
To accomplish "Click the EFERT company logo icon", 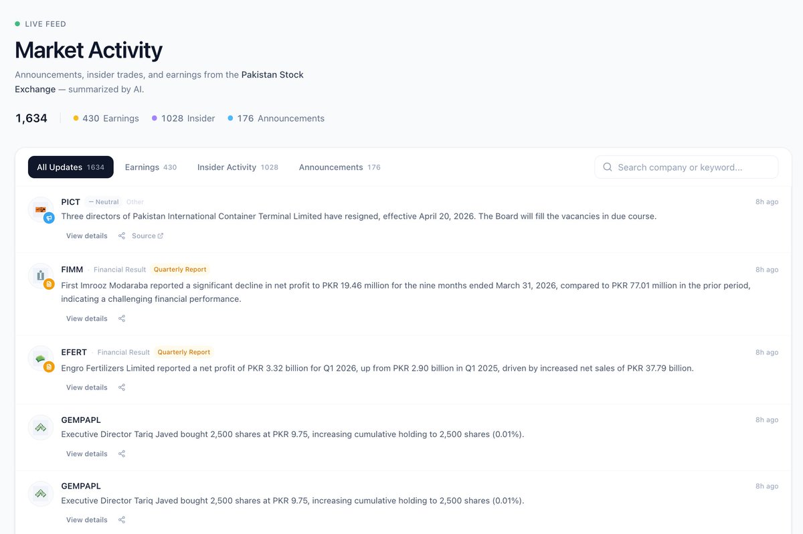I will tap(40, 359).
